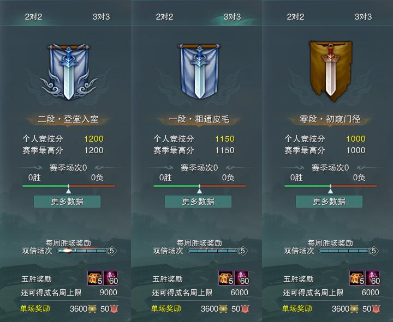The height and width of the screenshot is (322, 393).
Task: Click the treasure chest reward in left panel
Action: [95, 278]
